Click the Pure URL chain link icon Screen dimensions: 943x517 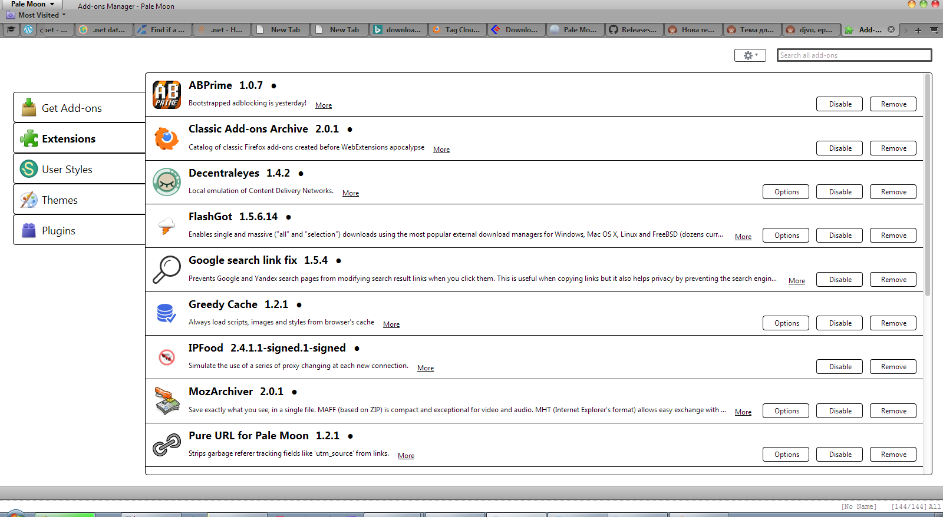pos(167,445)
